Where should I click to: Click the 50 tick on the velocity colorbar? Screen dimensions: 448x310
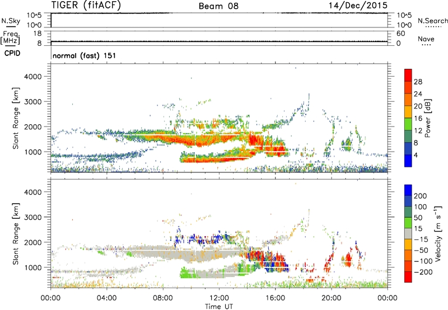click(x=418, y=218)
